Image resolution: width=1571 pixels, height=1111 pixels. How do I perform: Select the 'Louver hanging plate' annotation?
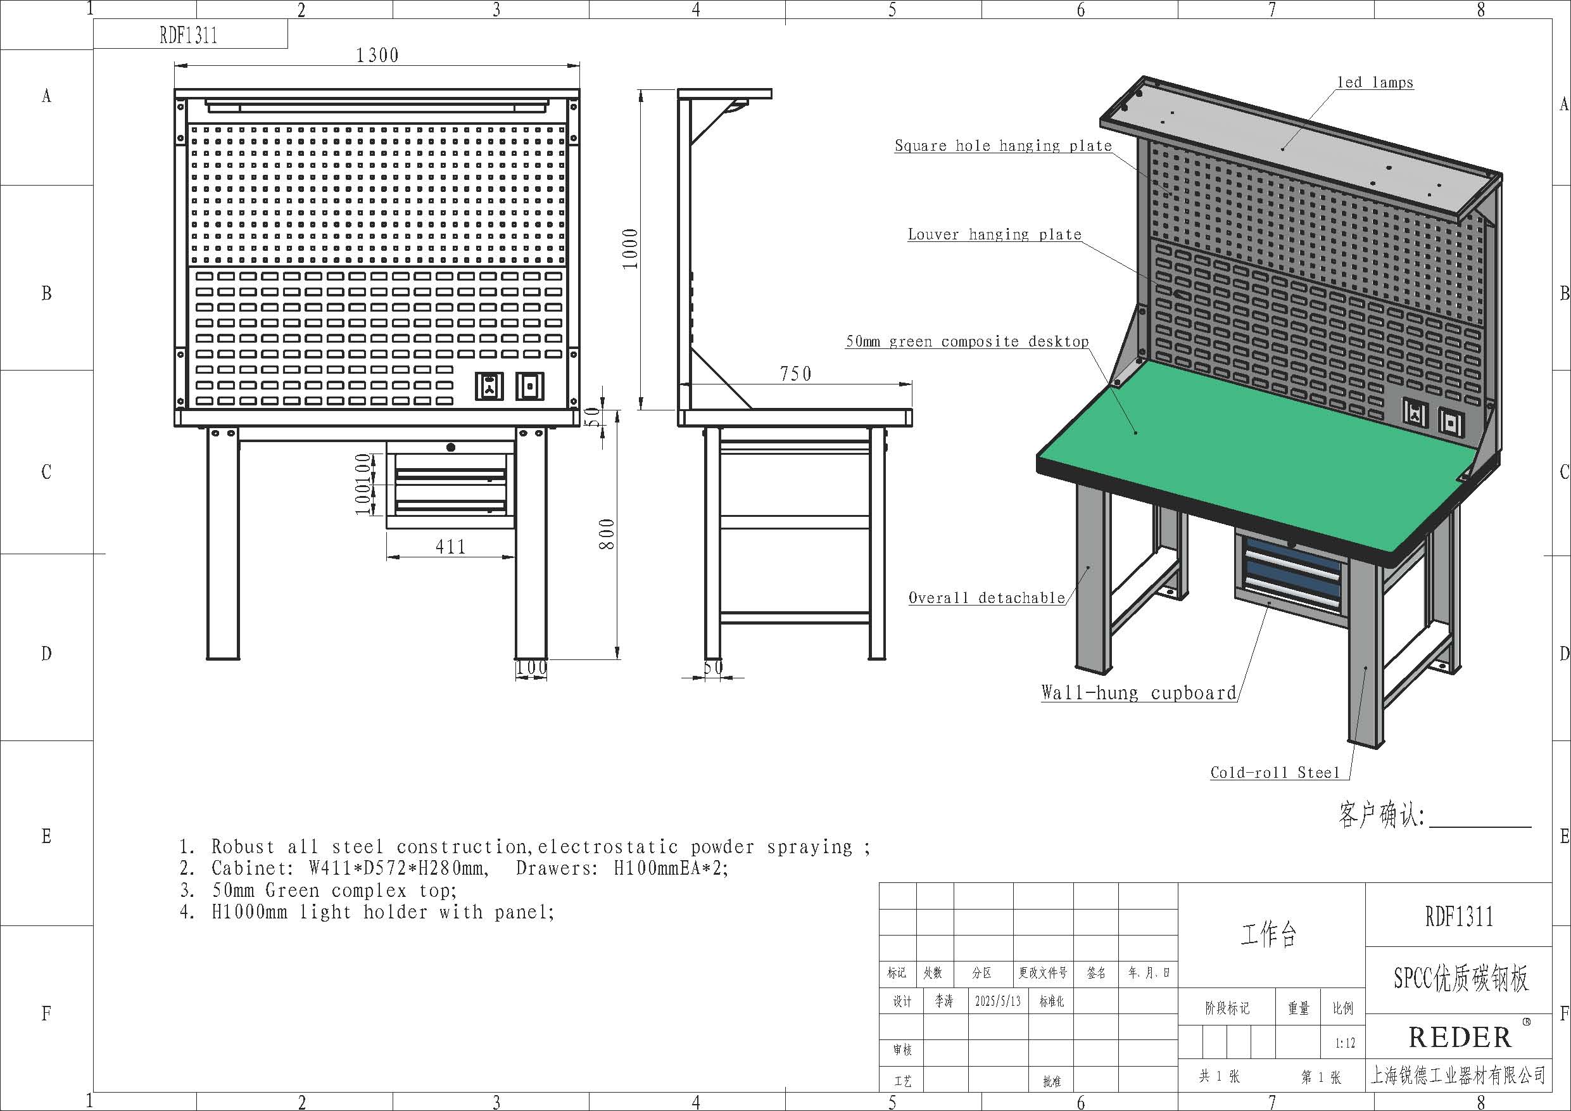[994, 235]
